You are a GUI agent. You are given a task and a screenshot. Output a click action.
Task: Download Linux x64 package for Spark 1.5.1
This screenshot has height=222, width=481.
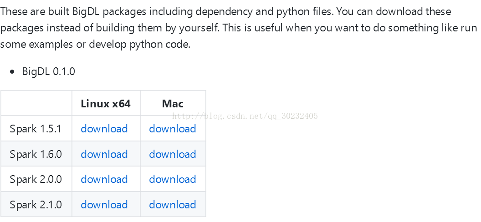(104, 129)
